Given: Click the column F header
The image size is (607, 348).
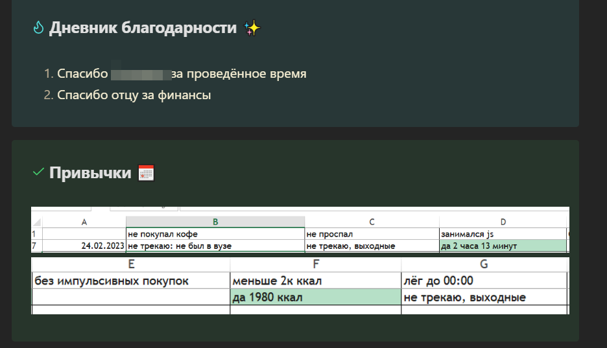Looking at the screenshot, I should click(x=316, y=264).
